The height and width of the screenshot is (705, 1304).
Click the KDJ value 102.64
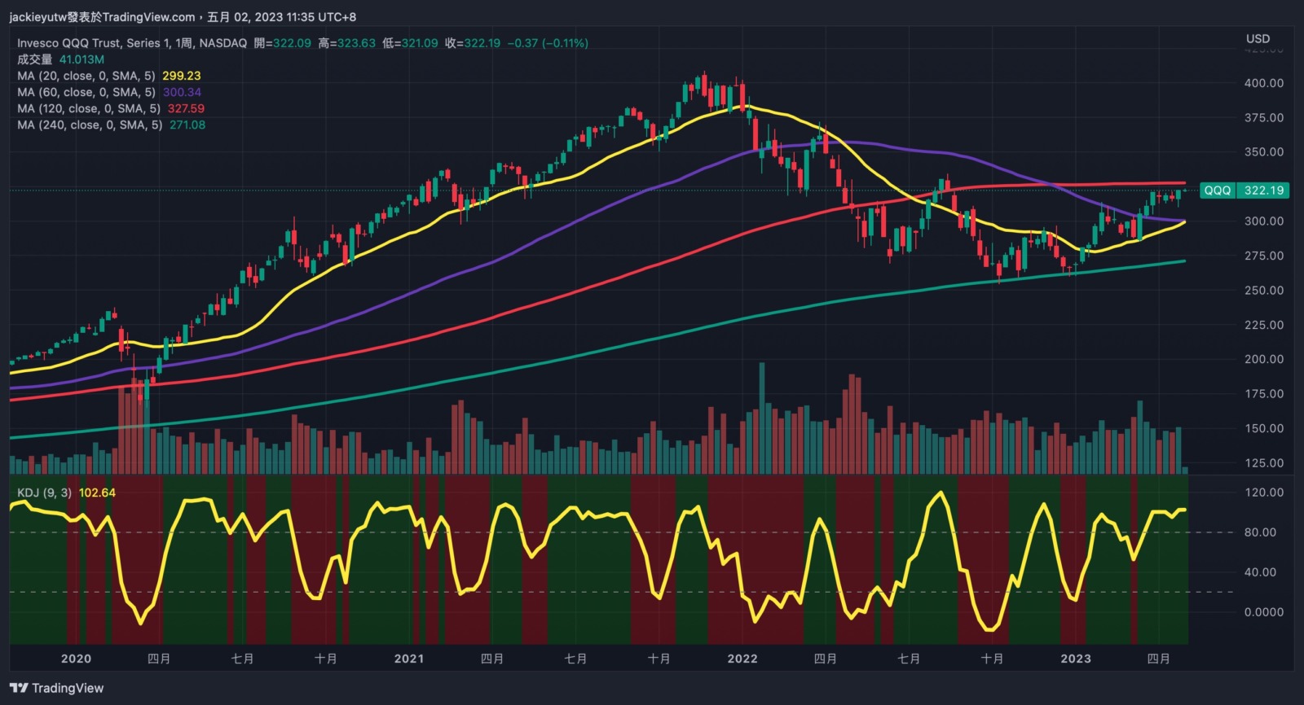(97, 493)
